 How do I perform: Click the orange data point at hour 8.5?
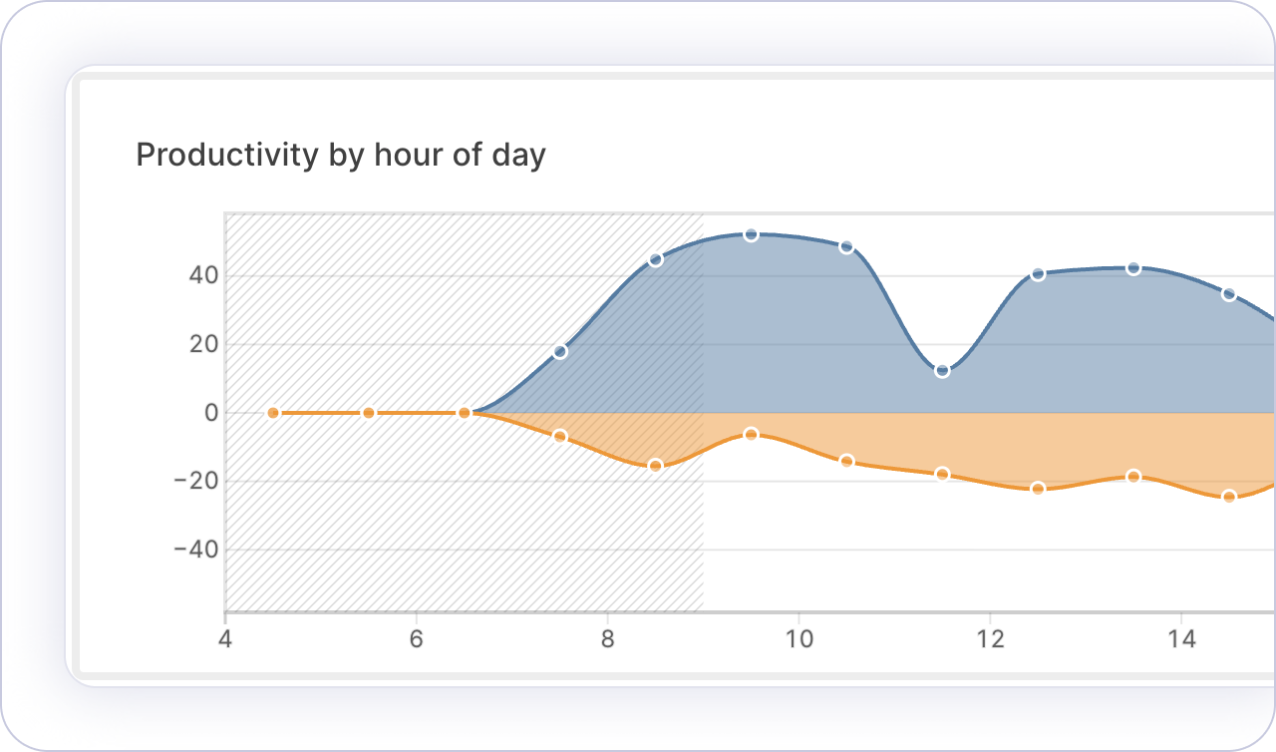[x=656, y=466]
